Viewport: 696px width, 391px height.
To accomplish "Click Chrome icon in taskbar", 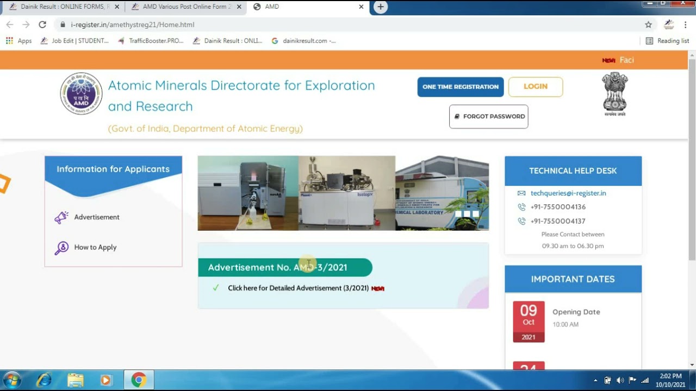I will click(139, 380).
